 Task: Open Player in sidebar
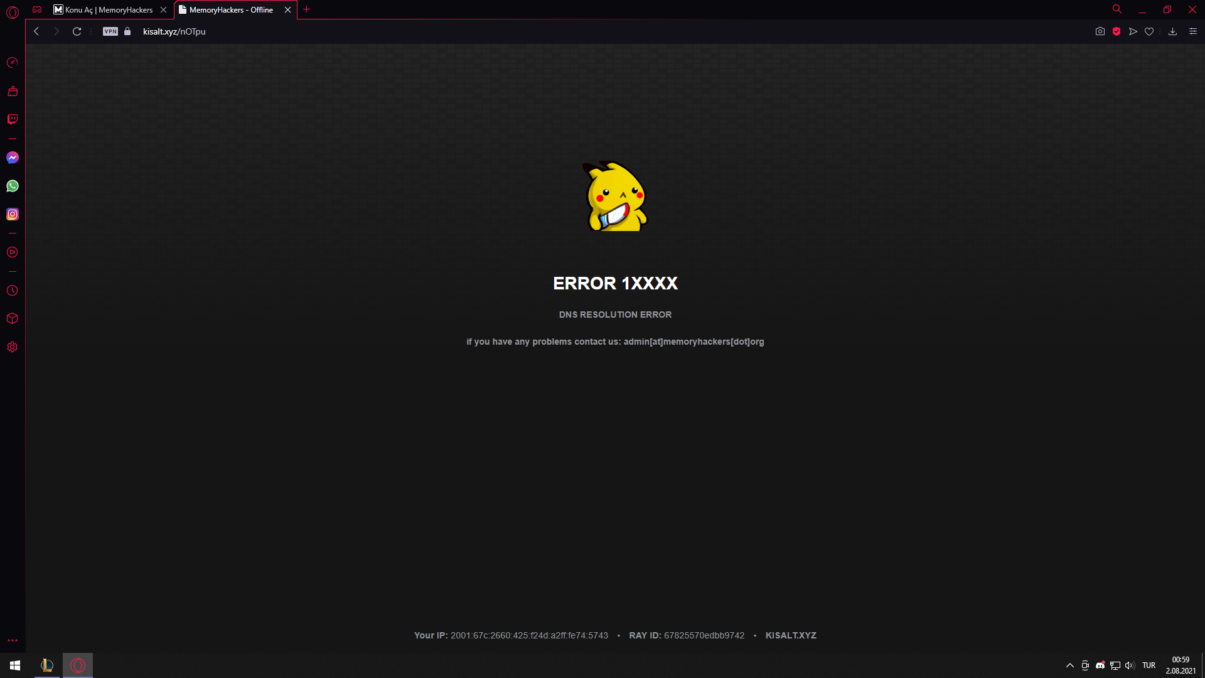[13, 252]
